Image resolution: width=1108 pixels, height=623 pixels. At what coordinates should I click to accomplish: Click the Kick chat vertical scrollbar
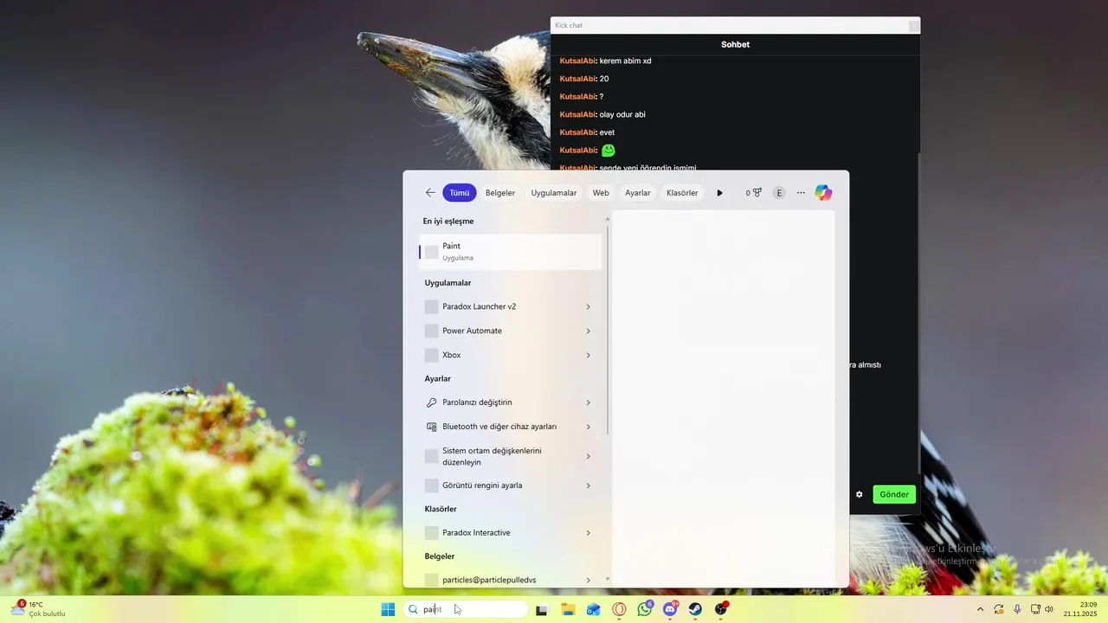pos(918,311)
